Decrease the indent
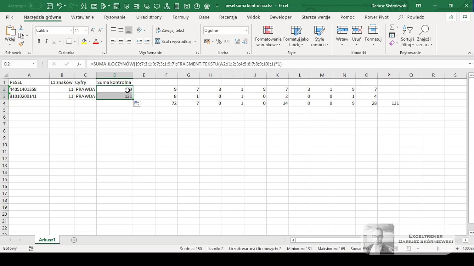Screen dimensions: 474x266 pos(139,41)
